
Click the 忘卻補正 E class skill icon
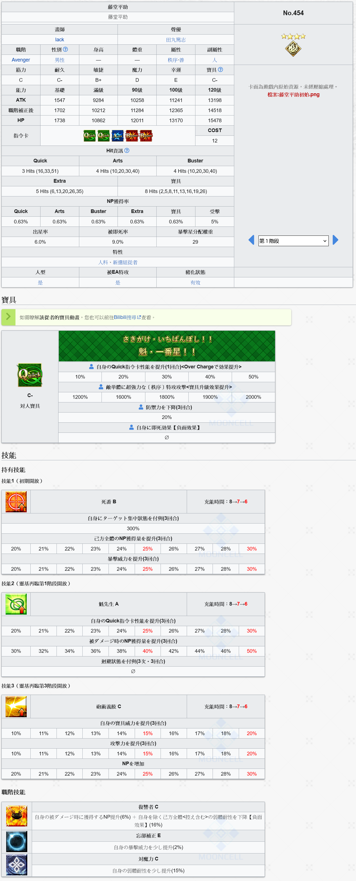click(16, 842)
